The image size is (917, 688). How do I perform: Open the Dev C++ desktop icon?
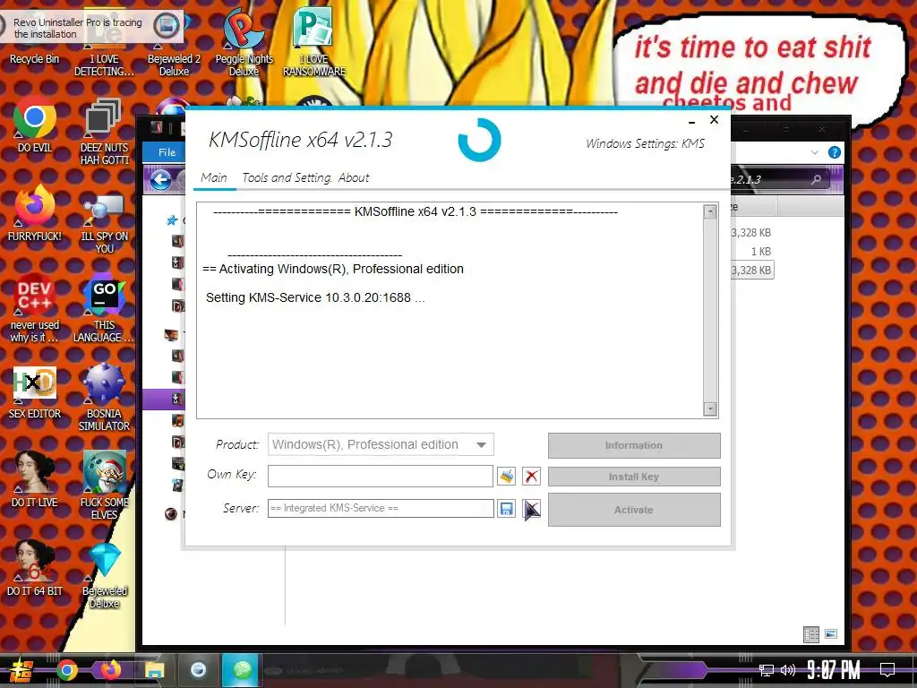(x=35, y=307)
